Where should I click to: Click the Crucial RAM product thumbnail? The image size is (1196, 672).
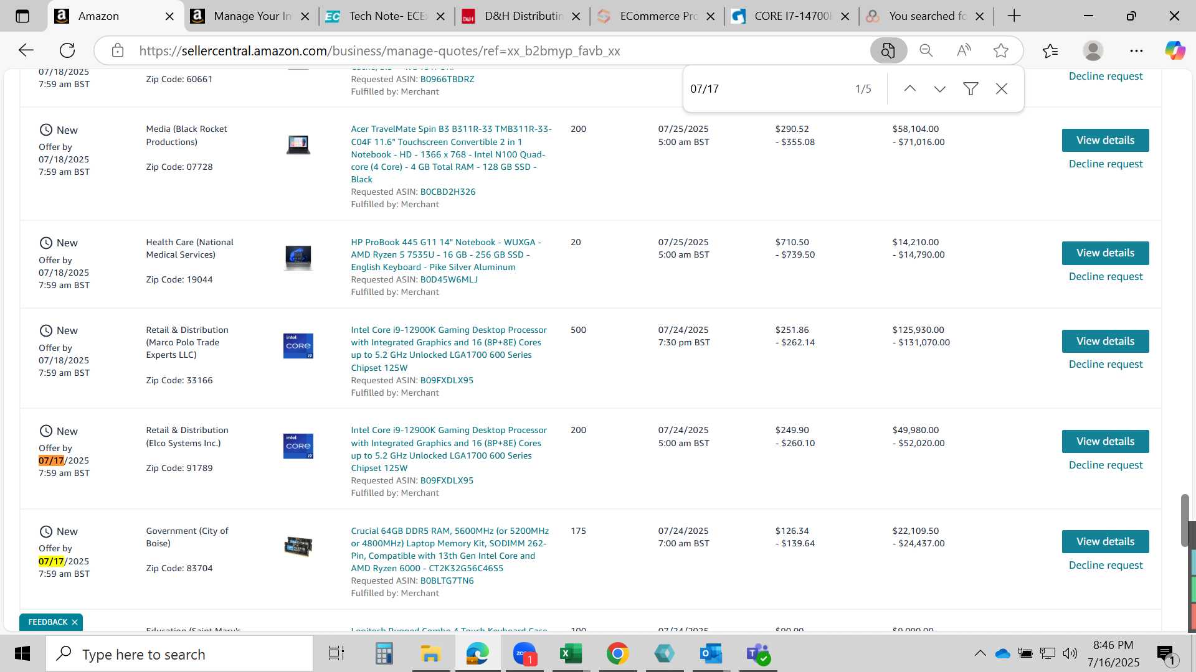click(x=298, y=546)
